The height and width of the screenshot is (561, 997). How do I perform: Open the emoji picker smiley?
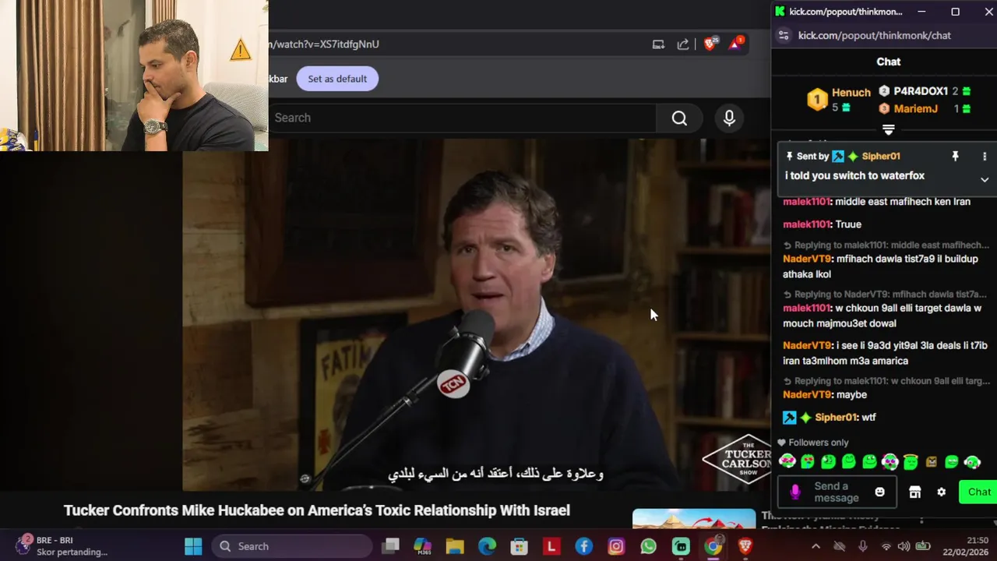pyautogui.click(x=880, y=492)
